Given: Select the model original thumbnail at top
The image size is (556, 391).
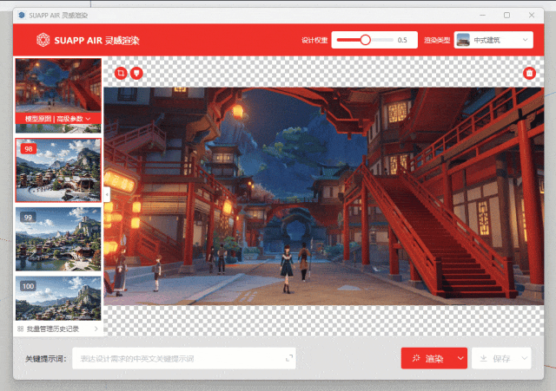Looking at the screenshot, I should 58,86.
